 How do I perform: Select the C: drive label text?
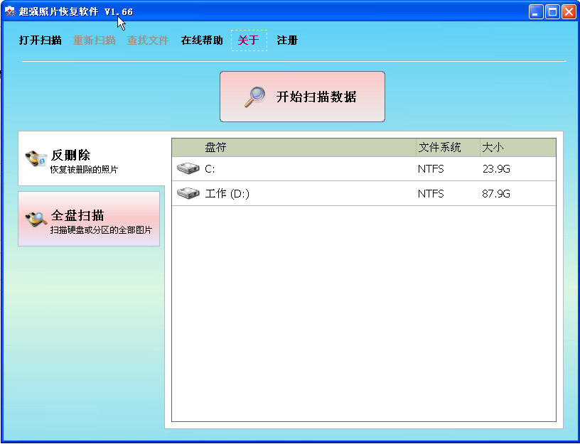tap(210, 169)
